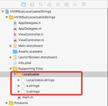Switch to the Debug navigator icon
The height and width of the screenshot is (106, 108).
tap(66, 4)
